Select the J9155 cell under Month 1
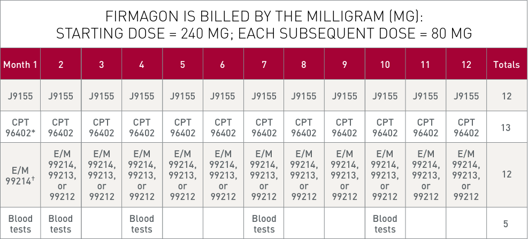This screenshot has height=239, width=528. pos(20,96)
